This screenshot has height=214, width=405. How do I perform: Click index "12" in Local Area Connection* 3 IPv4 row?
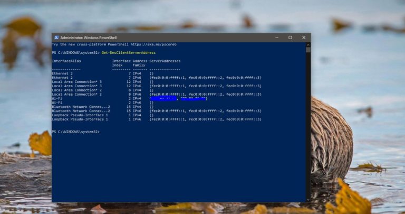129,82
